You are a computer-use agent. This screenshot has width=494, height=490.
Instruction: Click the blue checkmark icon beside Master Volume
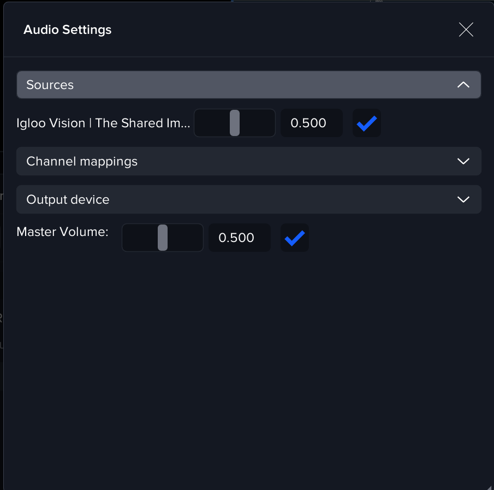[x=295, y=238]
